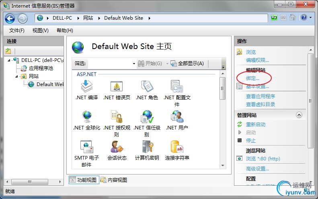Collapse the DELL-PC server tree node

pos(9,60)
